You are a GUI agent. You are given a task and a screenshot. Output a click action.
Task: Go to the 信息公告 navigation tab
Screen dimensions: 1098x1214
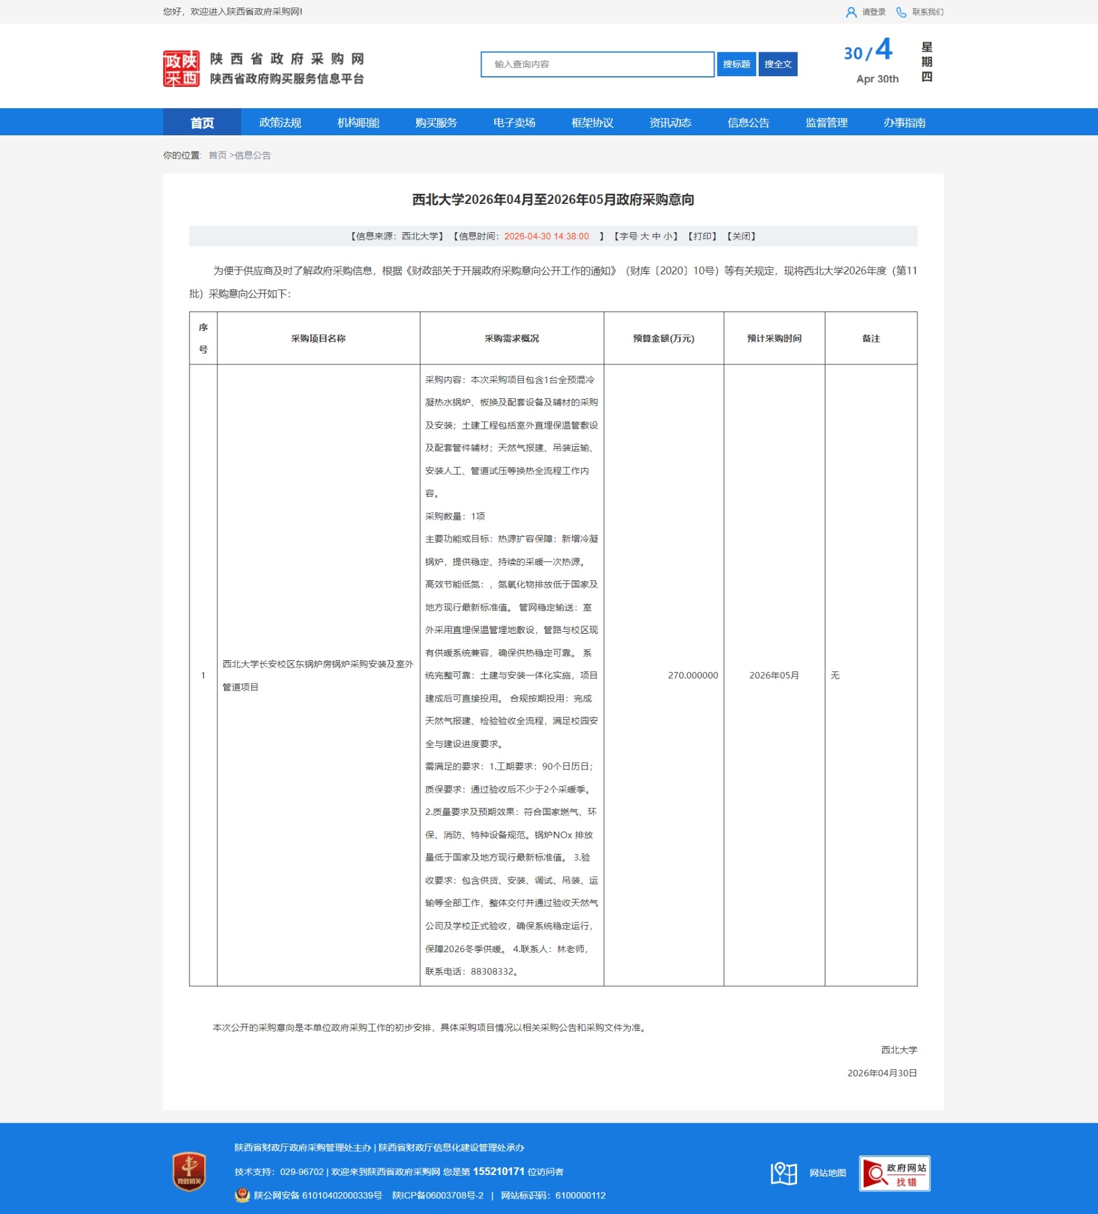tap(748, 123)
